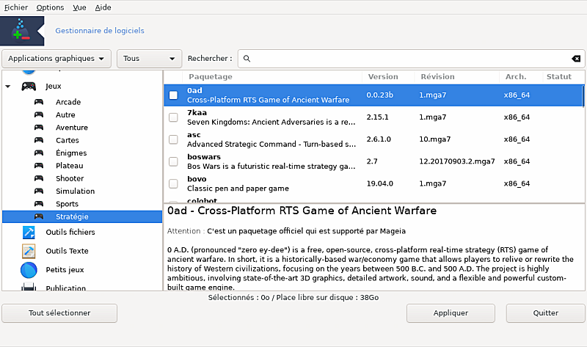Tick the 7kaa package checkbox

coord(173,117)
